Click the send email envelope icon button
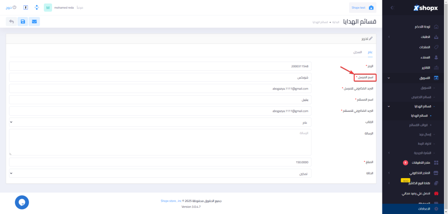 34,21
